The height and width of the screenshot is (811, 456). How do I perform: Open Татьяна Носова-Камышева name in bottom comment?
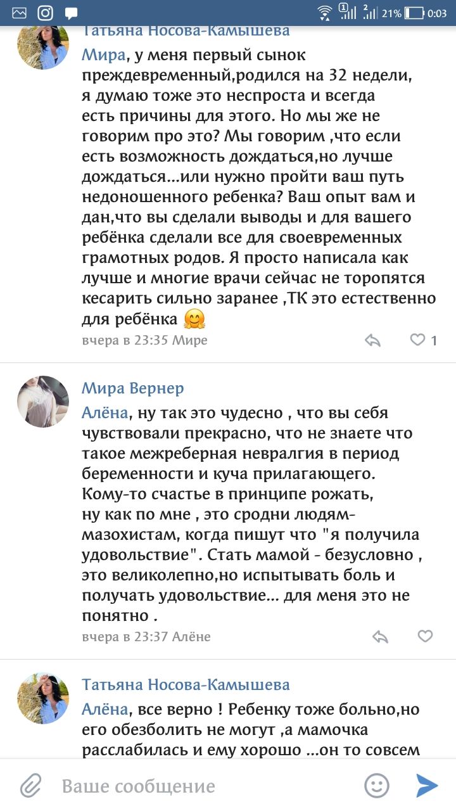click(186, 684)
